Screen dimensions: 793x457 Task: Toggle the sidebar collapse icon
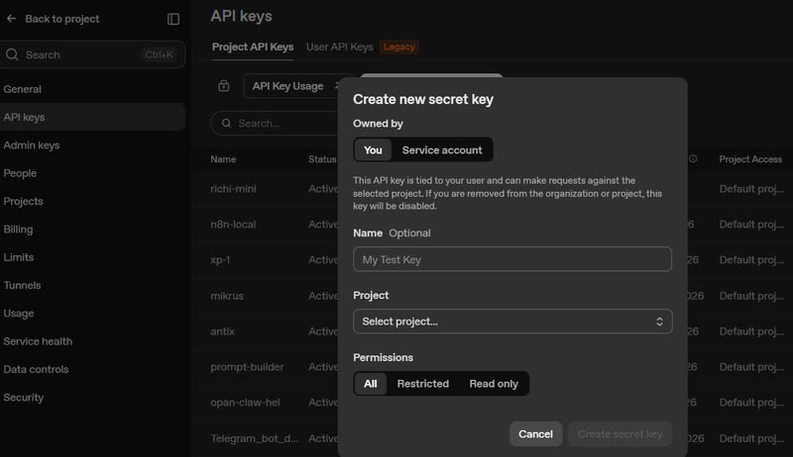172,19
